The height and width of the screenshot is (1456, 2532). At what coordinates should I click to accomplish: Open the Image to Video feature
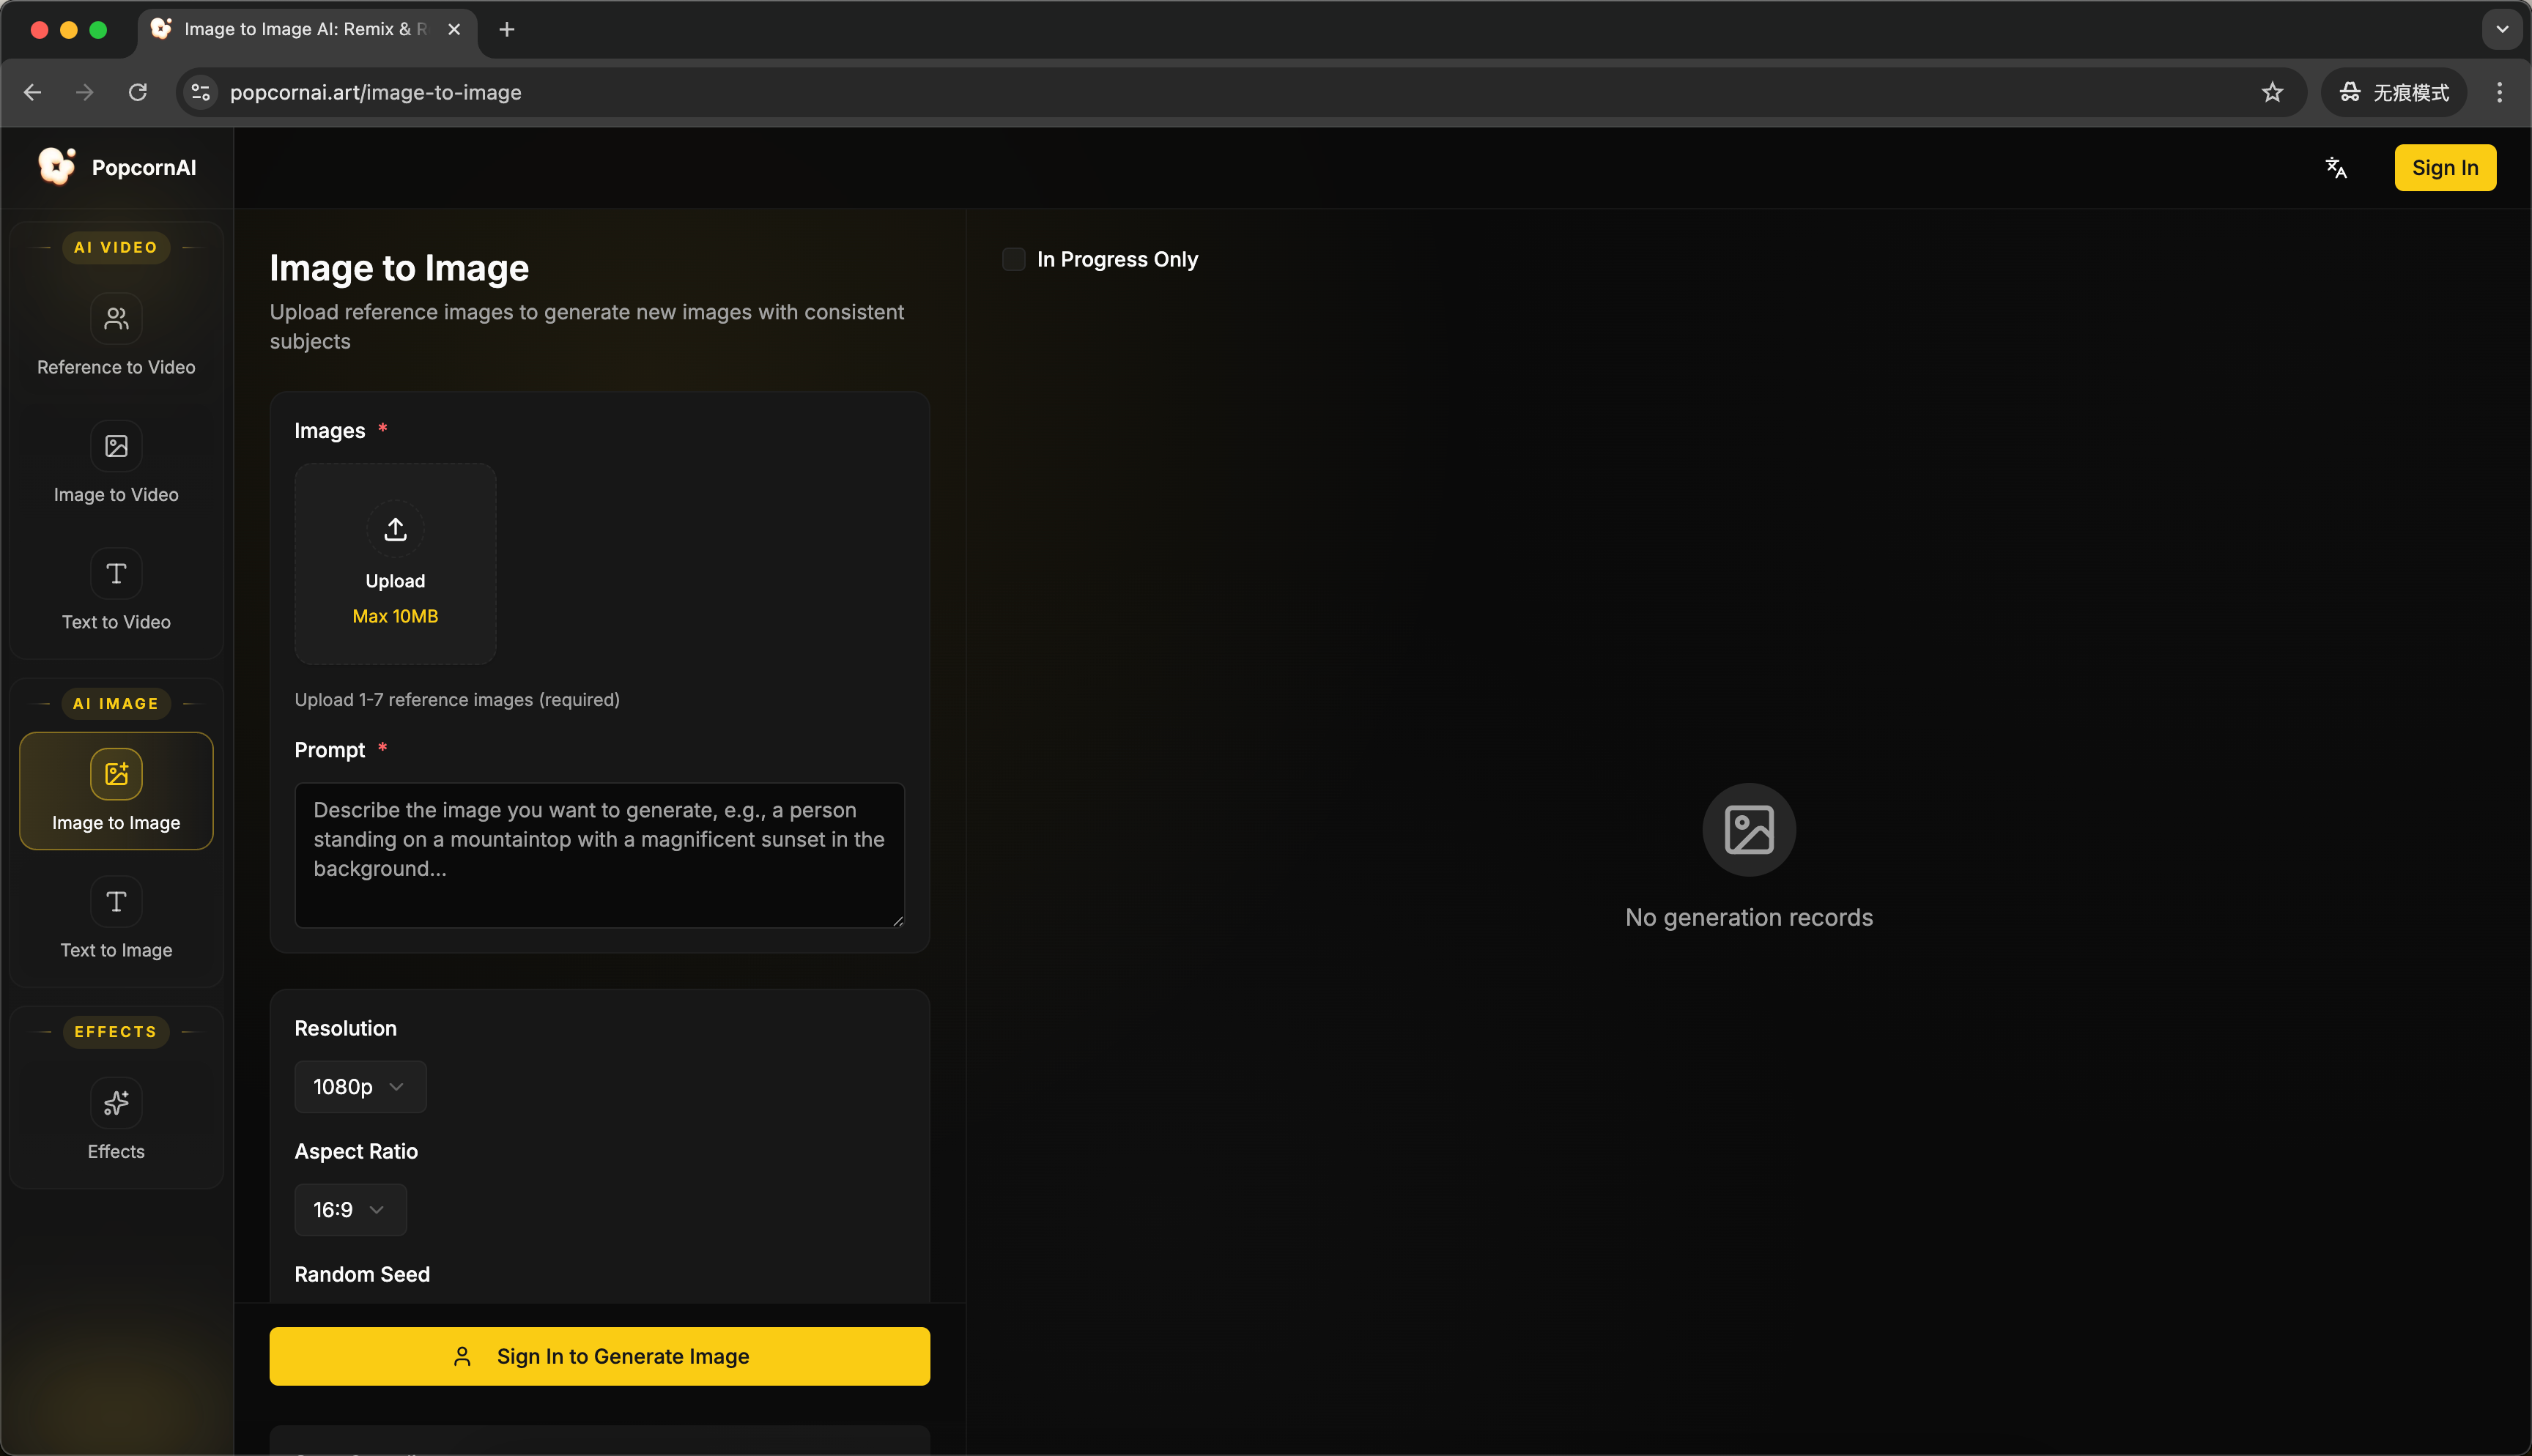[x=115, y=464]
